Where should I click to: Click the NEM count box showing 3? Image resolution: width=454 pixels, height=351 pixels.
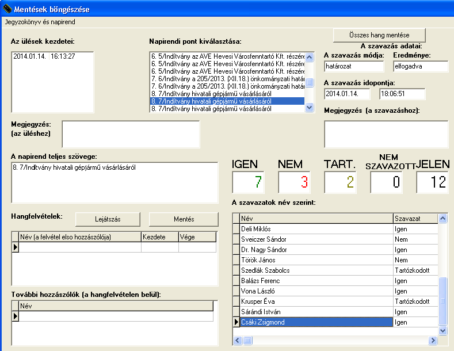pos(294,182)
